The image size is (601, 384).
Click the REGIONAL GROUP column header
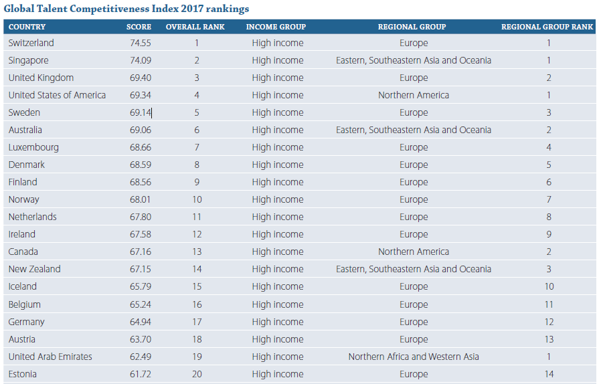pos(412,27)
